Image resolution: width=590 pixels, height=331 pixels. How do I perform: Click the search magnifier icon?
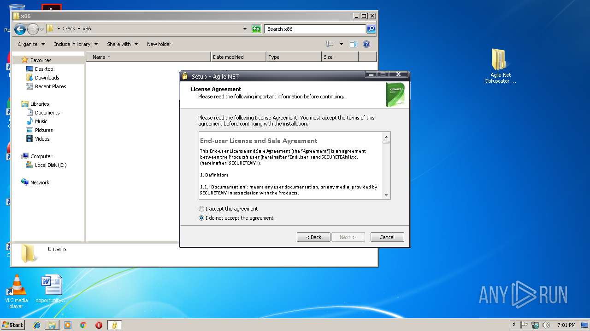[371, 29]
